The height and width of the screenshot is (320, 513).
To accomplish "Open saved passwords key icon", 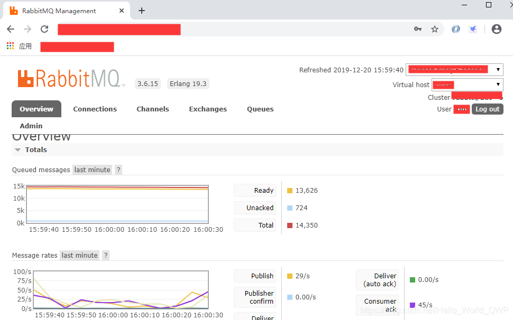I will (418, 29).
